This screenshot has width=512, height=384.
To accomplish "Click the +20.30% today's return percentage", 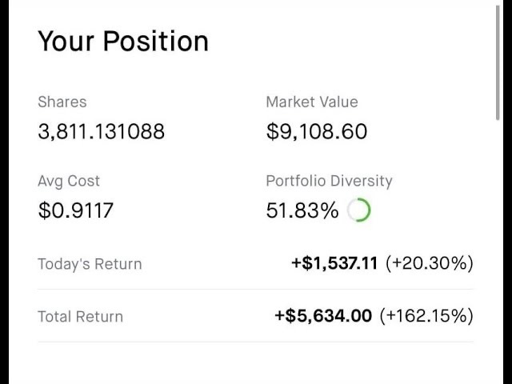I will [x=430, y=263].
